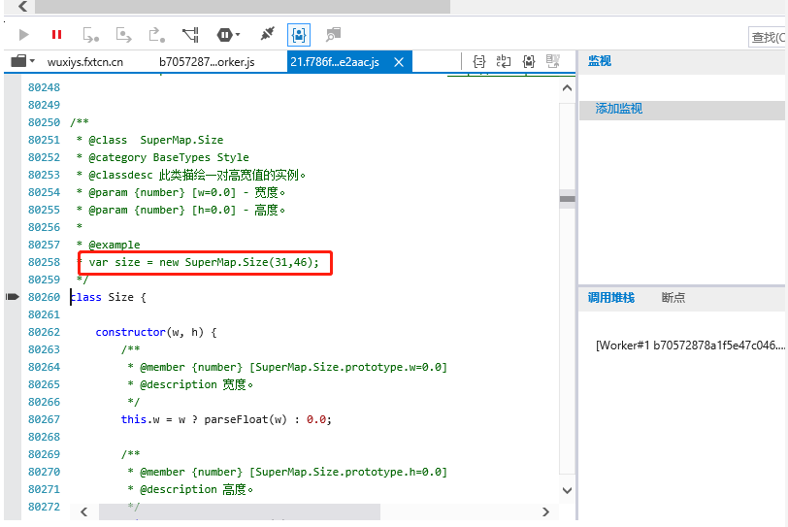Click the top-left back chevron arrow

(x=22, y=6)
